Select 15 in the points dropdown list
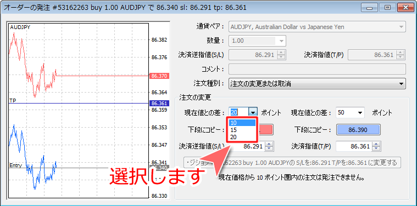Screen dimensions: 417x206 point(242,130)
